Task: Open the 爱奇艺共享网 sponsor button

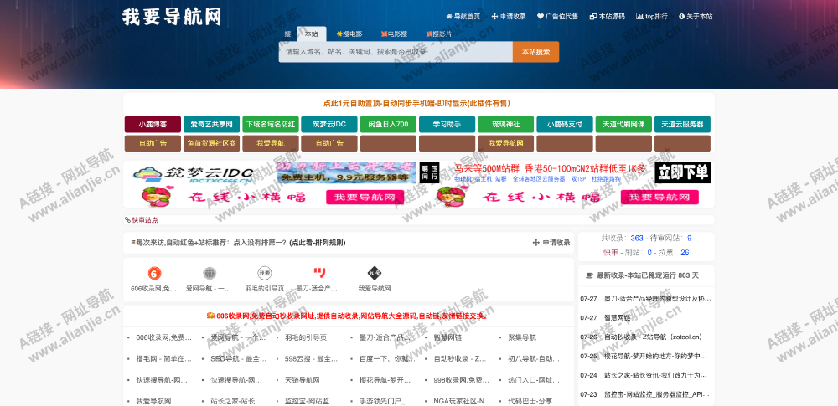Action: click(x=212, y=125)
